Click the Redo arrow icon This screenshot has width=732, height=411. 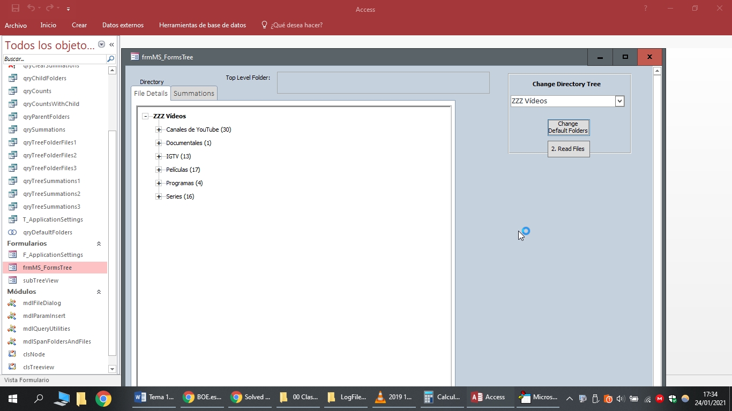click(49, 9)
